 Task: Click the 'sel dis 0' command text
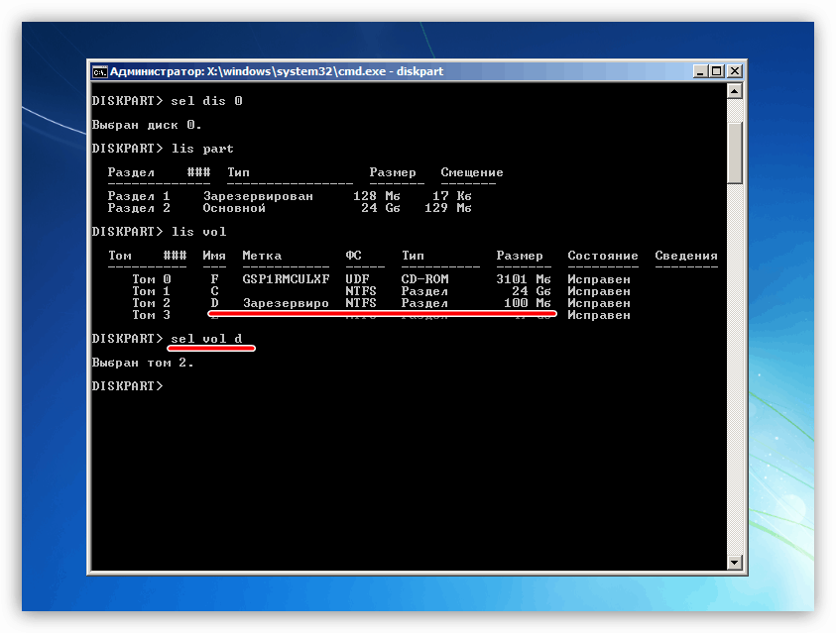click(206, 101)
